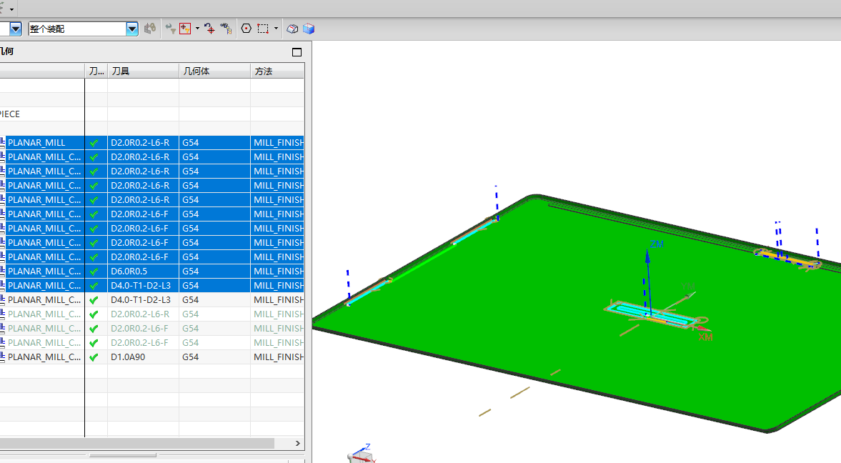Click the face highlight view icon
841x463 pixels.
click(292, 29)
